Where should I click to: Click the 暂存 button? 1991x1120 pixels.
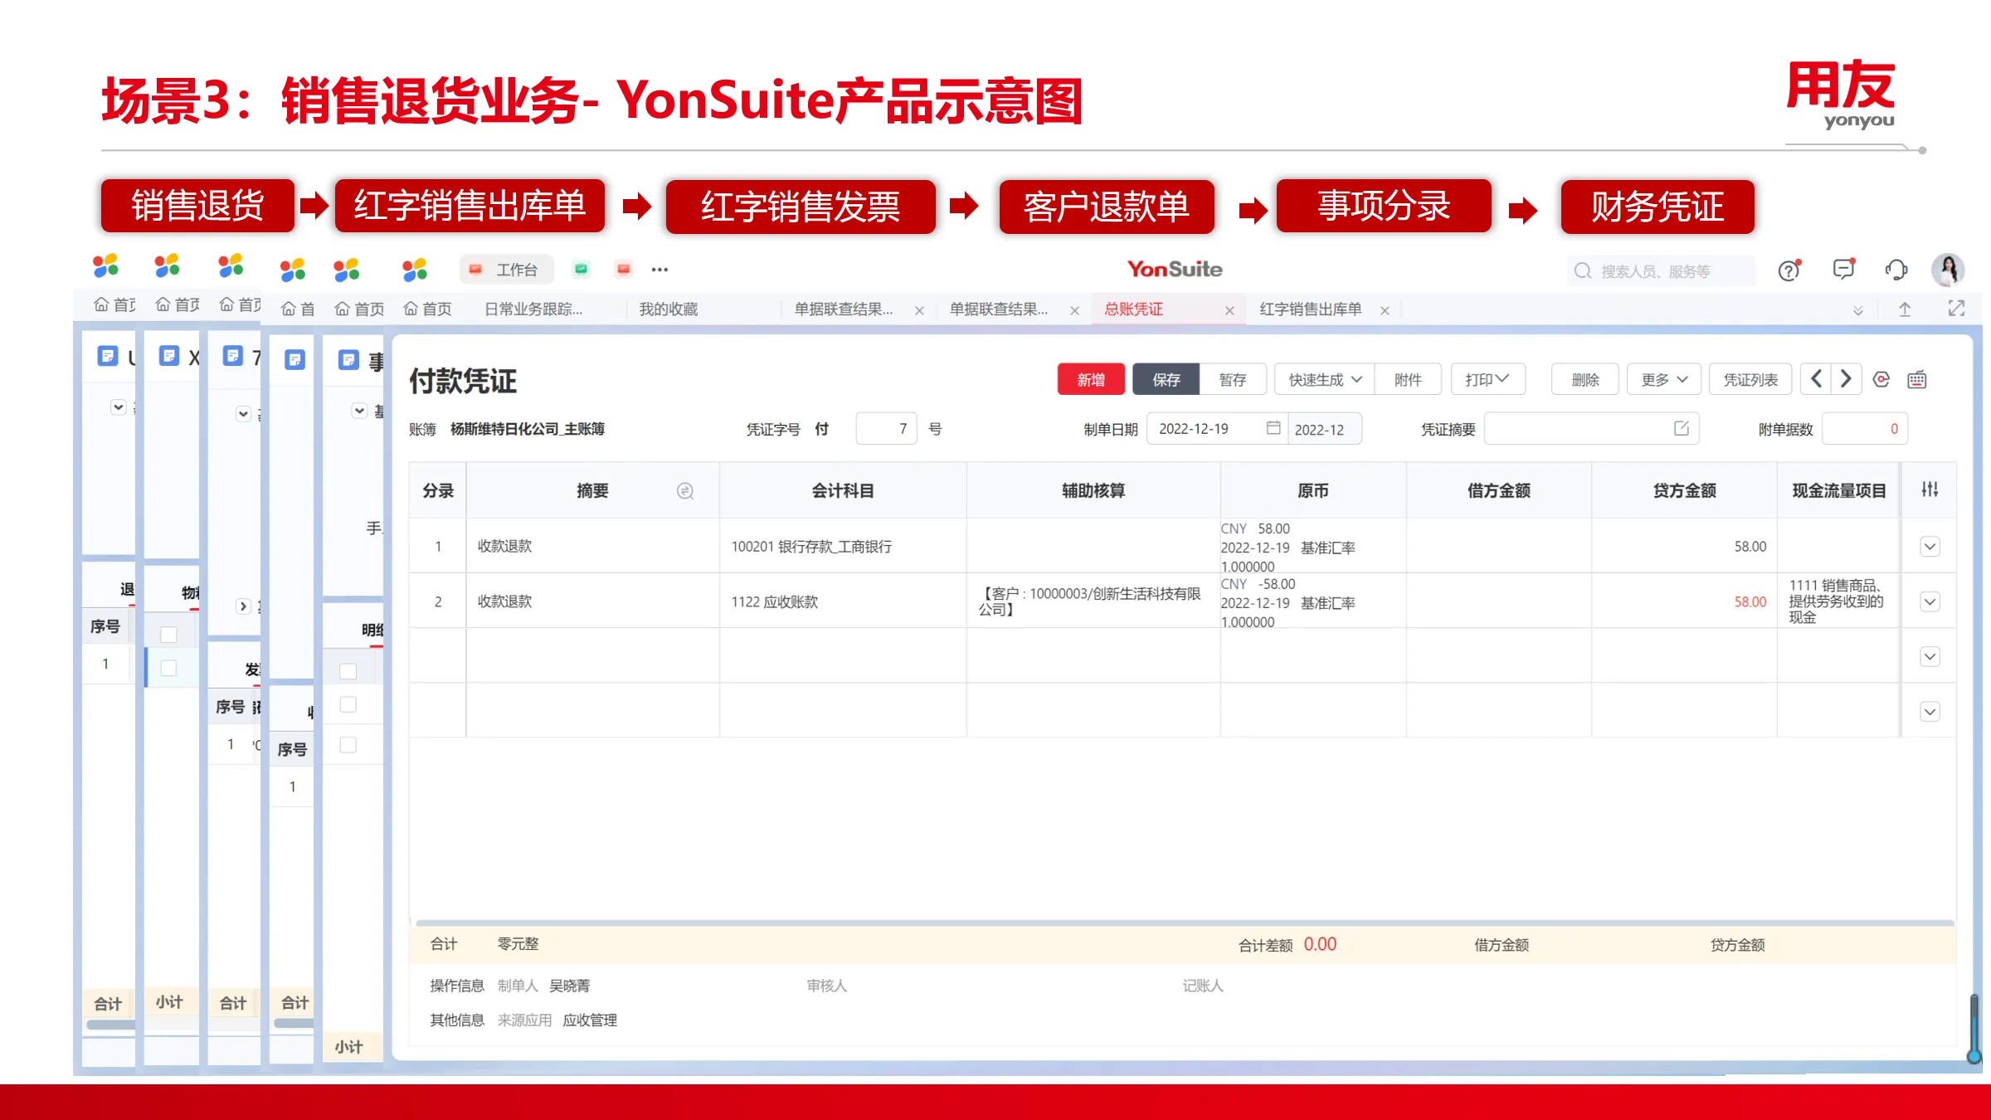[x=1233, y=379]
